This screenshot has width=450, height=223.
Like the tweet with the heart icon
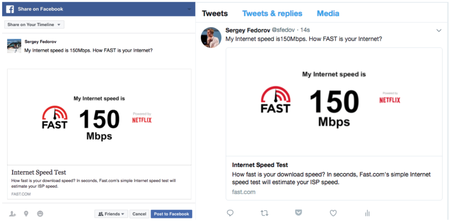[x=333, y=213]
